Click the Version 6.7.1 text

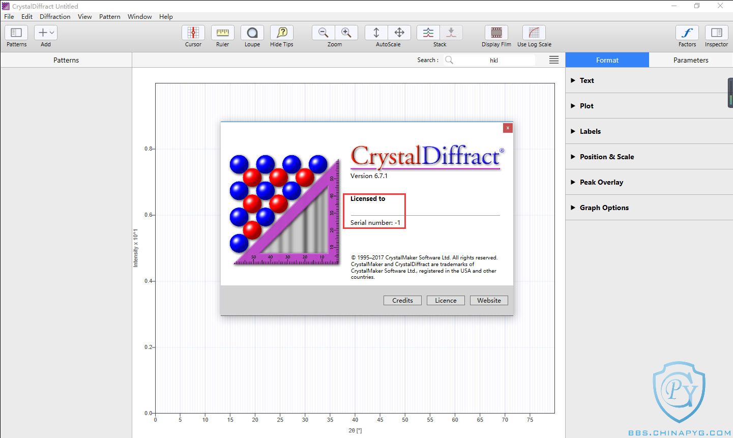pyautogui.click(x=369, y=176)
